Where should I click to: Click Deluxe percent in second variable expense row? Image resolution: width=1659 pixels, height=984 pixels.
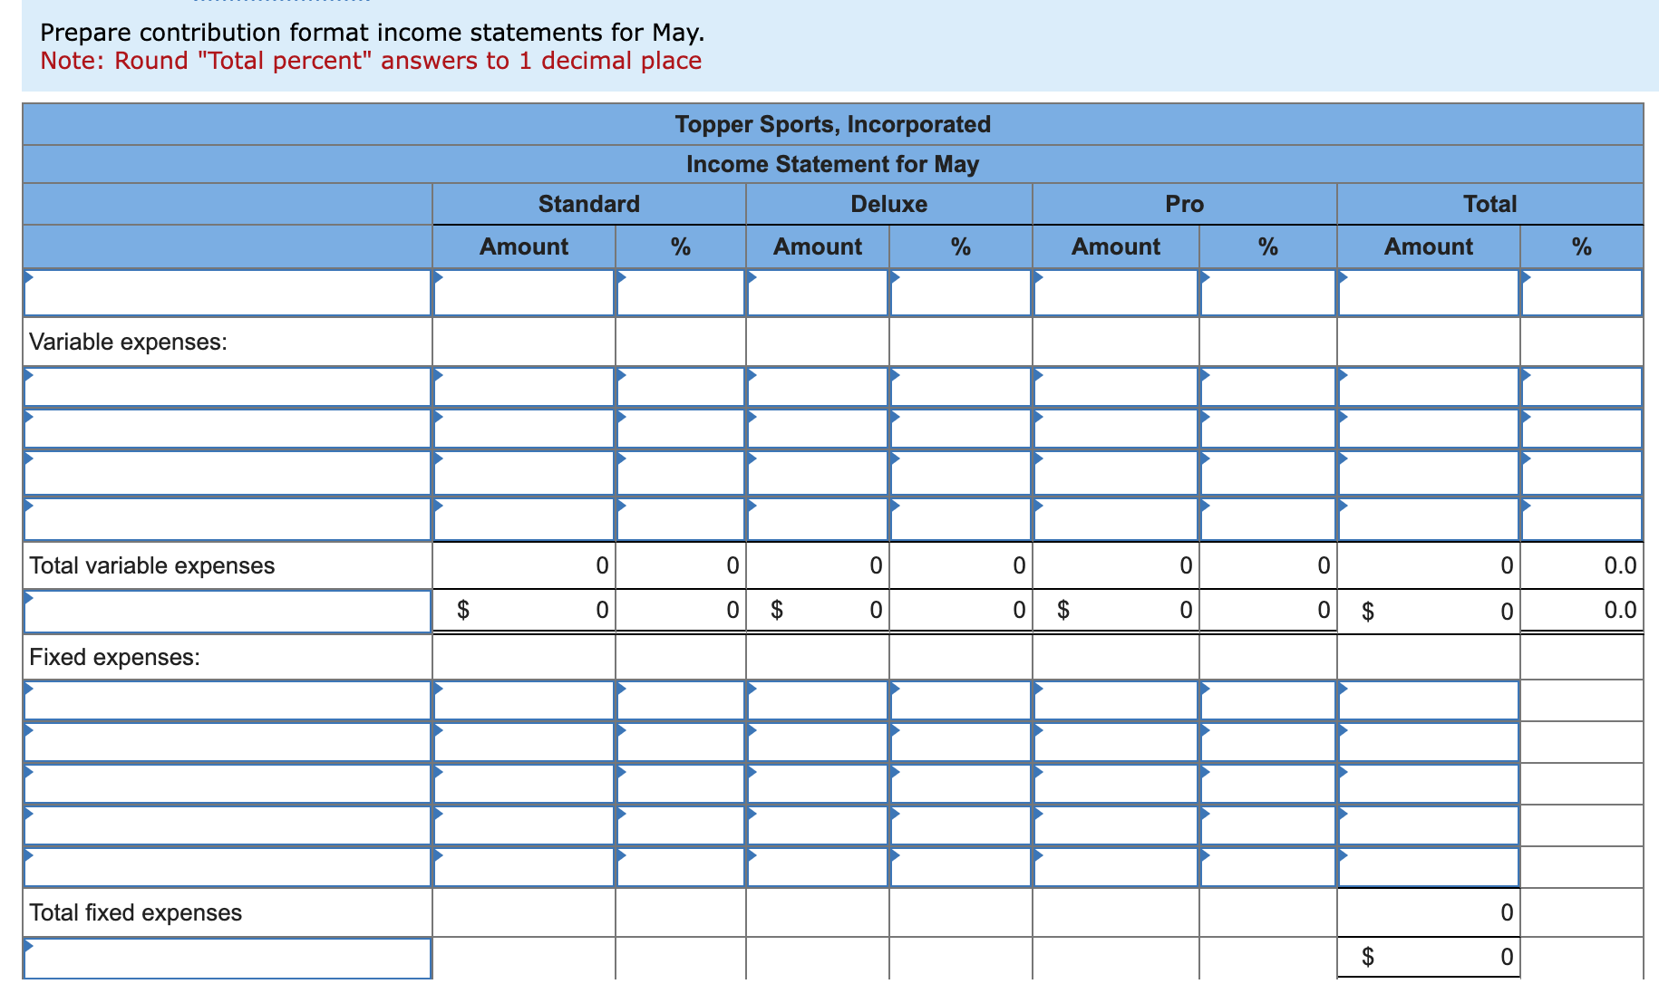tap(961, 429)
